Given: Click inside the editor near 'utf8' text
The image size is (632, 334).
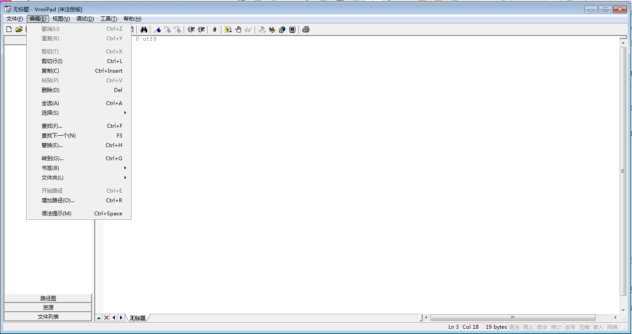Looking at the screenshot, I should 149,39.
